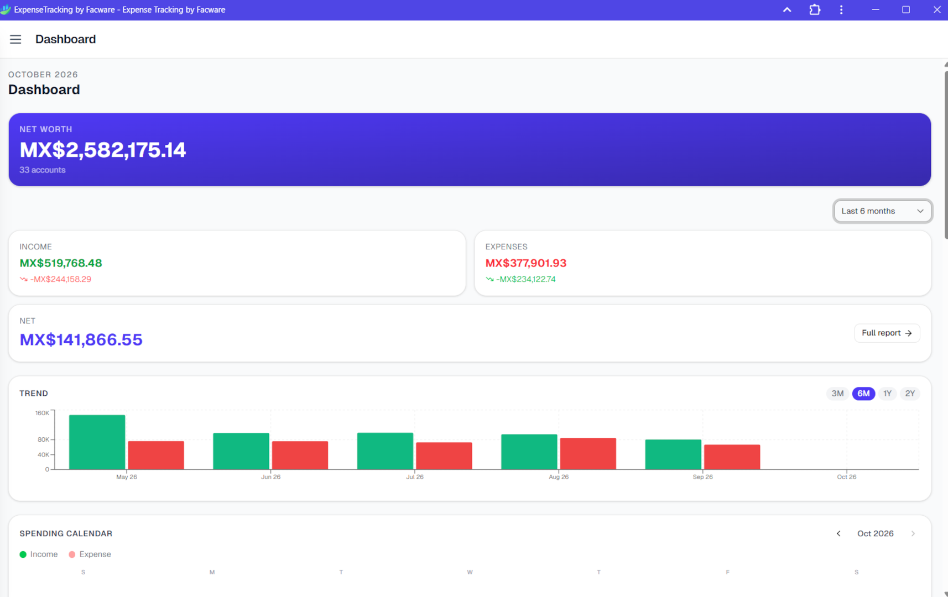
Task: Click the "33 accounts" text
Action: (x=43, y=170)
